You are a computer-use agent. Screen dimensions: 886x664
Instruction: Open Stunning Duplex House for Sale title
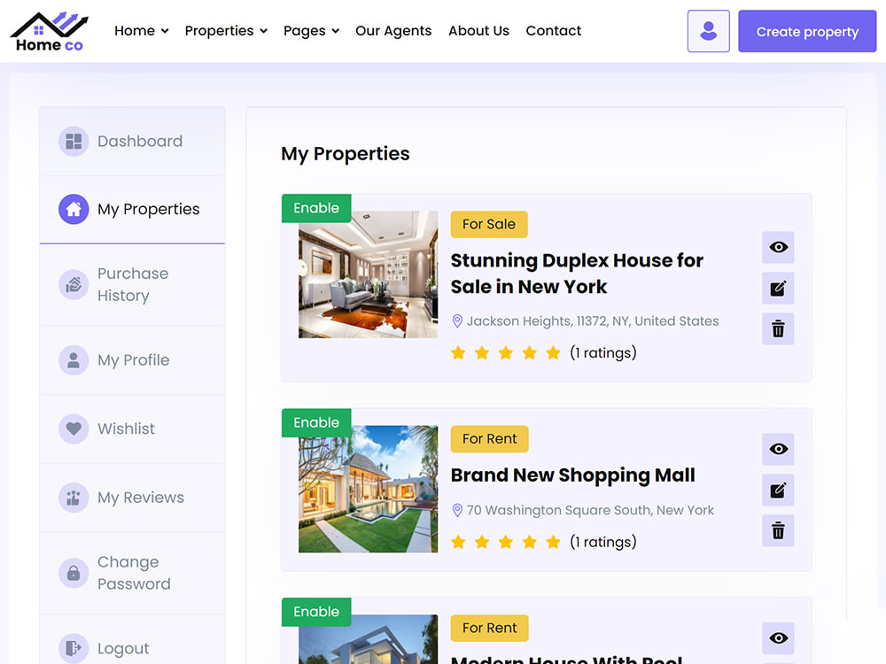(x=577, y=274)
